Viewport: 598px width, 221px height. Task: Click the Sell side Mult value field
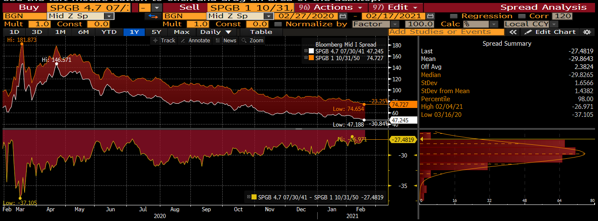pyautogui.click(x=199, y=24)
